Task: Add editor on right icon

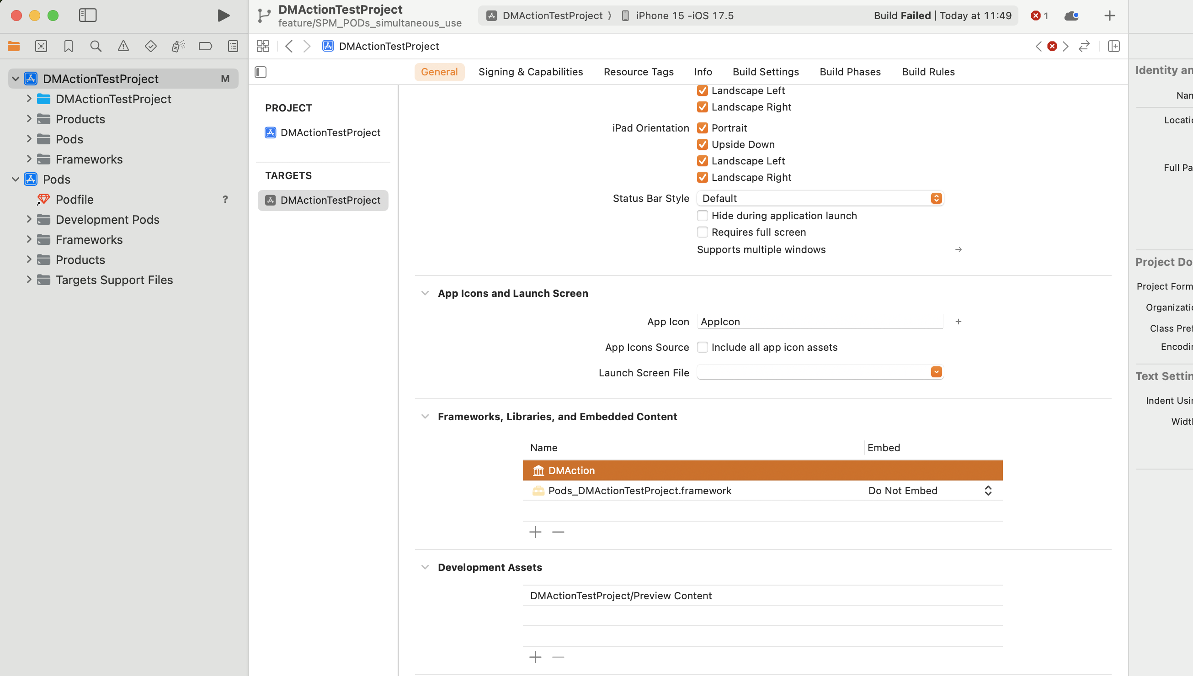Action: tap(1114, 46)
